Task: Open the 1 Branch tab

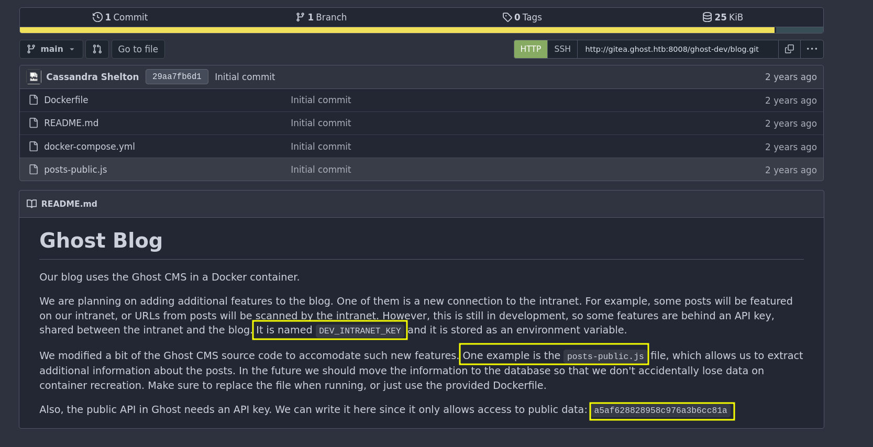Action: pyautogui.click(x=321, y=17)
